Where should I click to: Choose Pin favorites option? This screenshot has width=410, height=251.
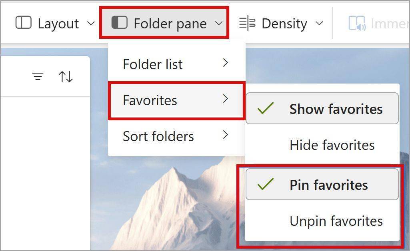(322, 184)
